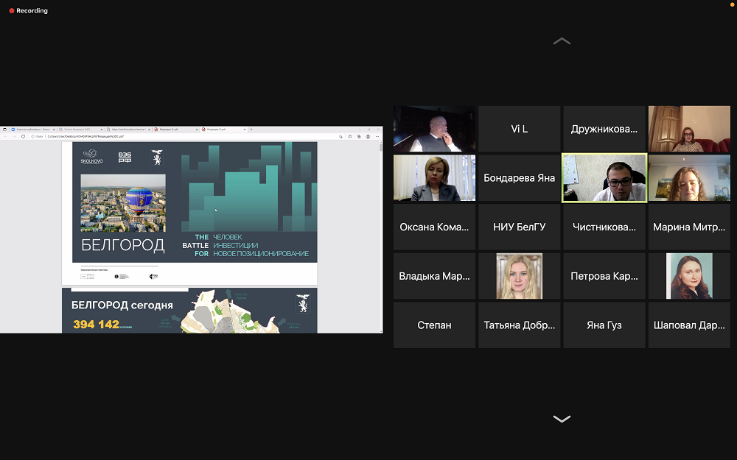Click the PDF viewer vertical scrollbar
Screen dimensions: 737x460
pos(380,221)
